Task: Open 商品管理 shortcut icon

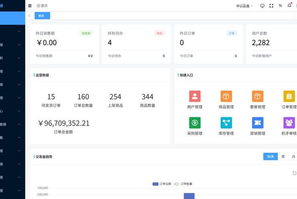Action: (x=226, y=96)
